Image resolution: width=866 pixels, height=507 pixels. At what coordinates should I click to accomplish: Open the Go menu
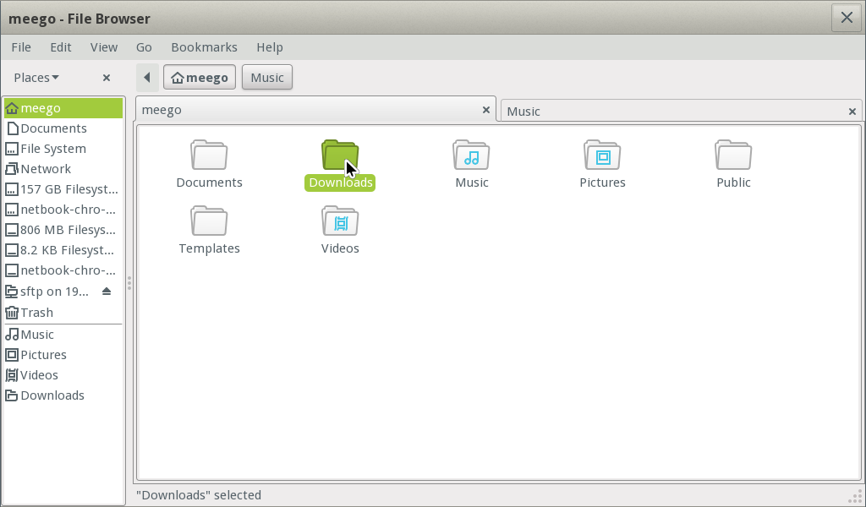(x=144, y=47)
